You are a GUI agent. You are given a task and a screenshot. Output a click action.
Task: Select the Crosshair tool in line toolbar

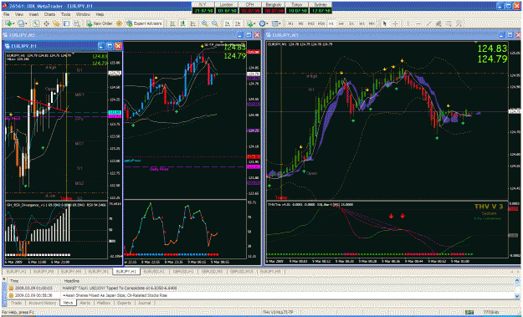tap(395, 23)
